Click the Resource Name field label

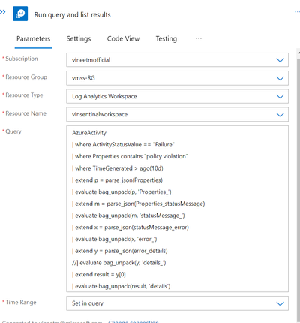25,113
